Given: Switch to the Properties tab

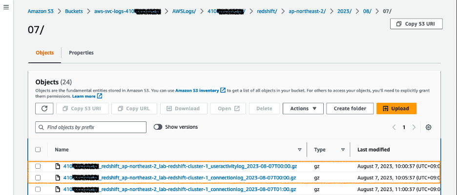Looking at the screenshot, I should [x=81, y=53].
